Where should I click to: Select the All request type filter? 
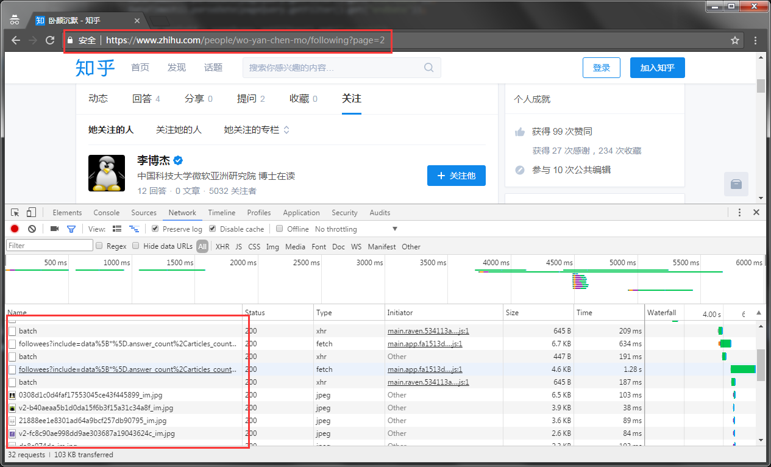202,247
